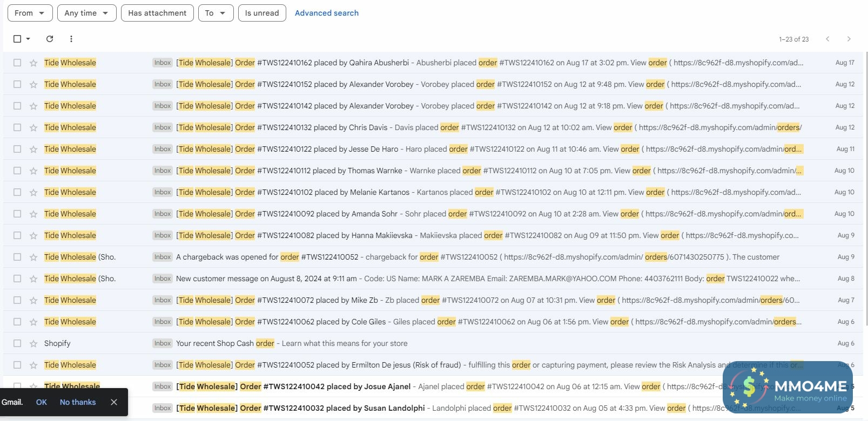Open the Amanda Sohr order email
Screen dimensions: 868x421
pyautogui.click(x=433, y=214)
